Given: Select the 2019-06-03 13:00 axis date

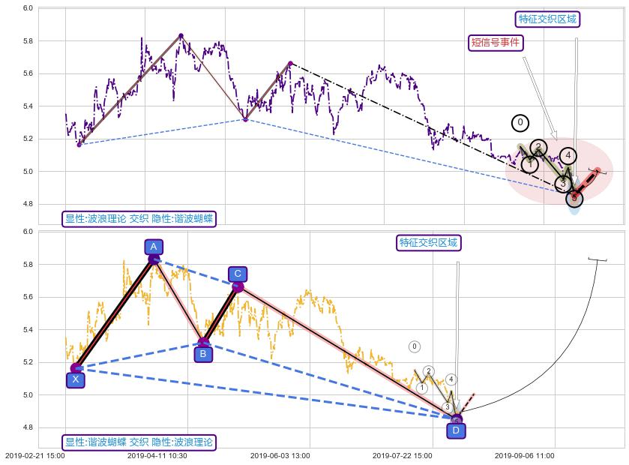Looking at the screenshot, I should (280, 455).
